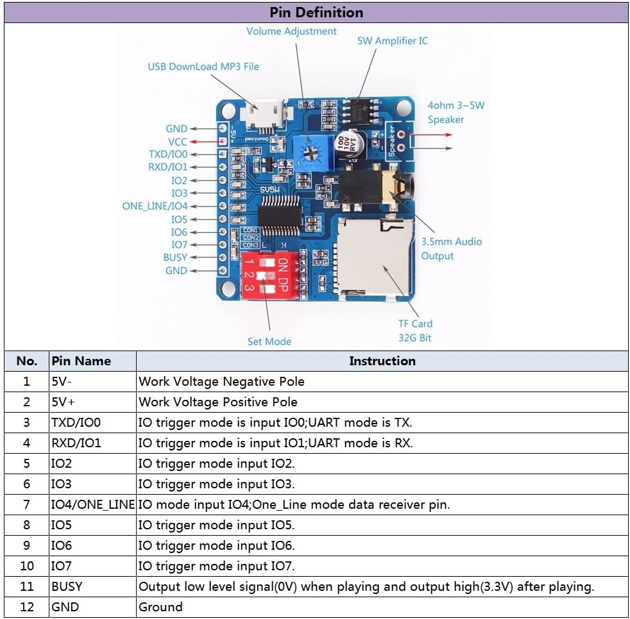Select the BUSY row in the table
Image resolution: width=630 pixels, height=619 pixels.
point(315,586)
